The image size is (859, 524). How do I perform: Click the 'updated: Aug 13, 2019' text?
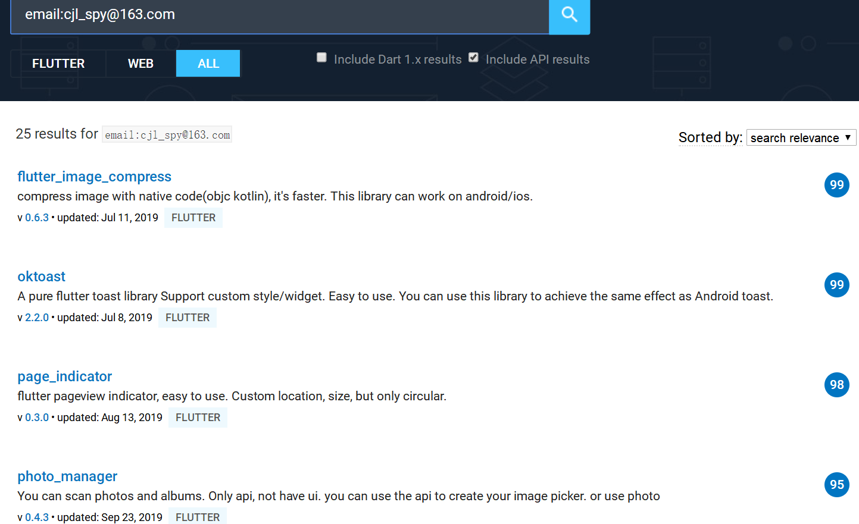pyautogui.click(x=110, y=418)
